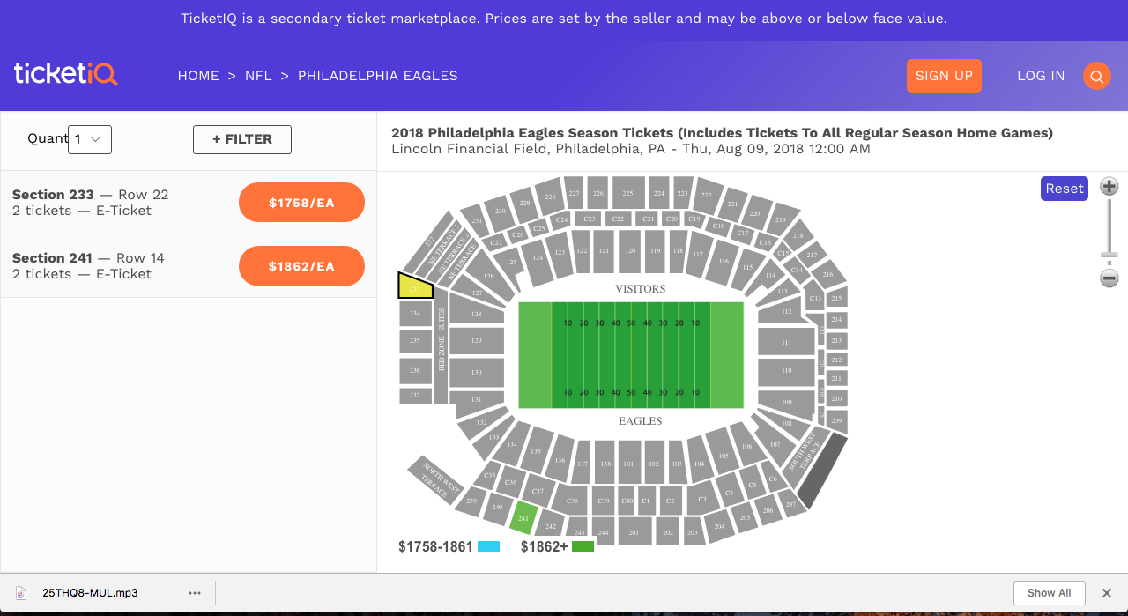The image size is (1128, 616).
Task: Open options menu for 25THQ8-MUL.mp3 download
Action: [195, 593]
